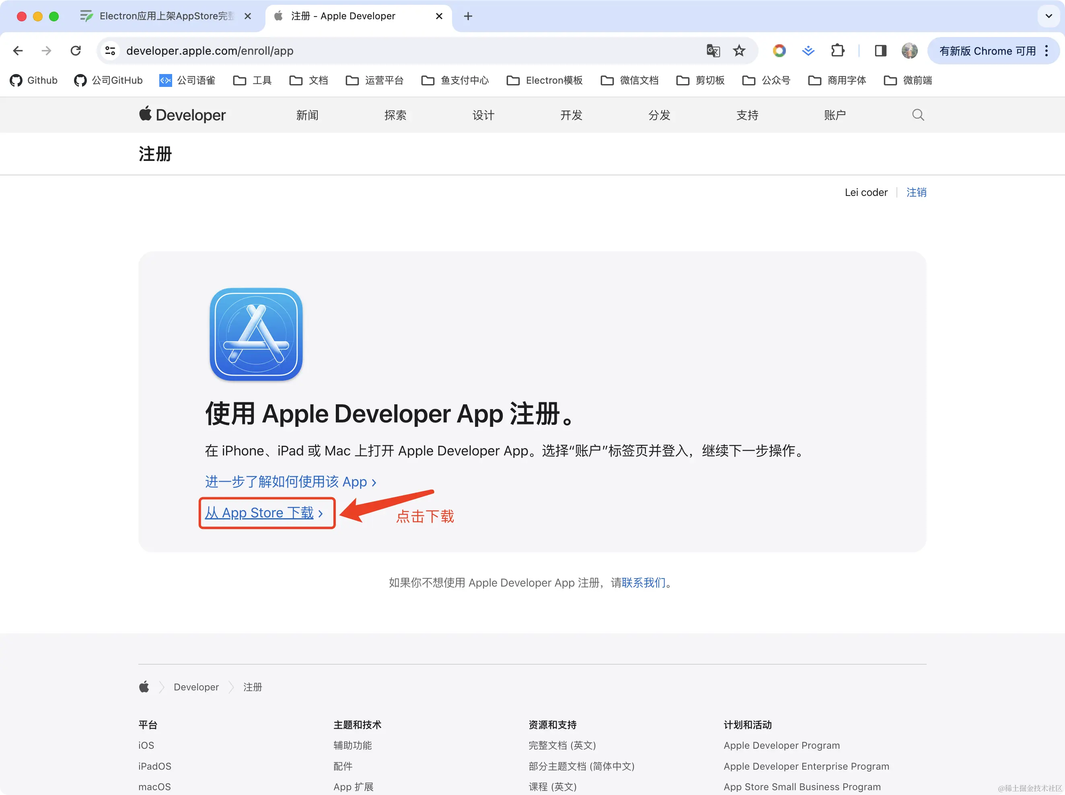Open the 微信文档 bookmark folder
Image resolution: width=1065 pixels, height=795 pixels.
[630, 80]
